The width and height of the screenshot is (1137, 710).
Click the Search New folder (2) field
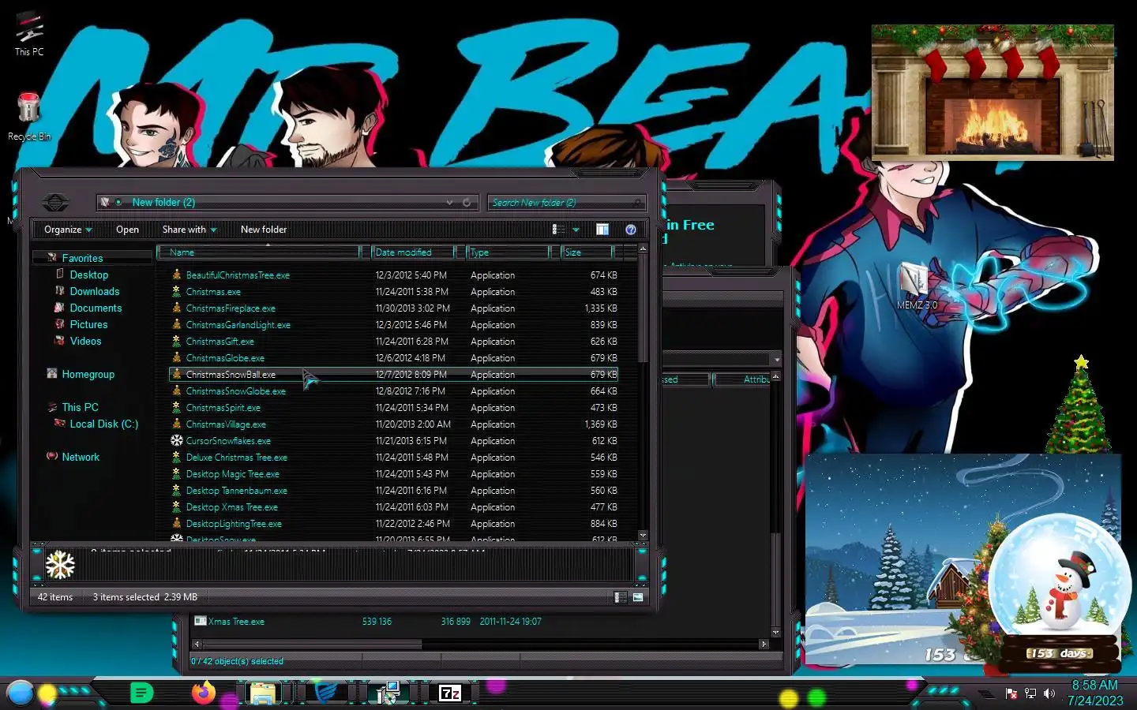tap(567, 203)
